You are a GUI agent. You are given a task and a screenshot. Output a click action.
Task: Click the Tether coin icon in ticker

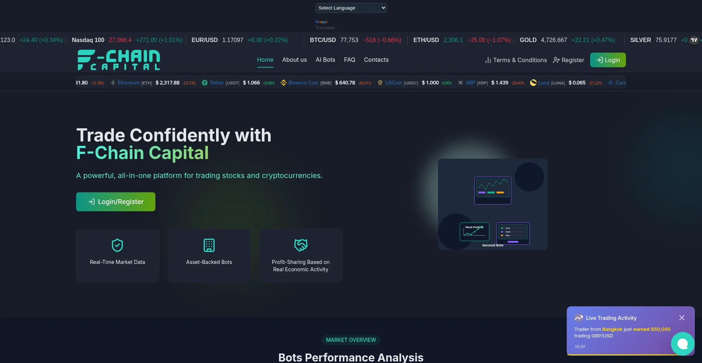(x=205, y=83)
